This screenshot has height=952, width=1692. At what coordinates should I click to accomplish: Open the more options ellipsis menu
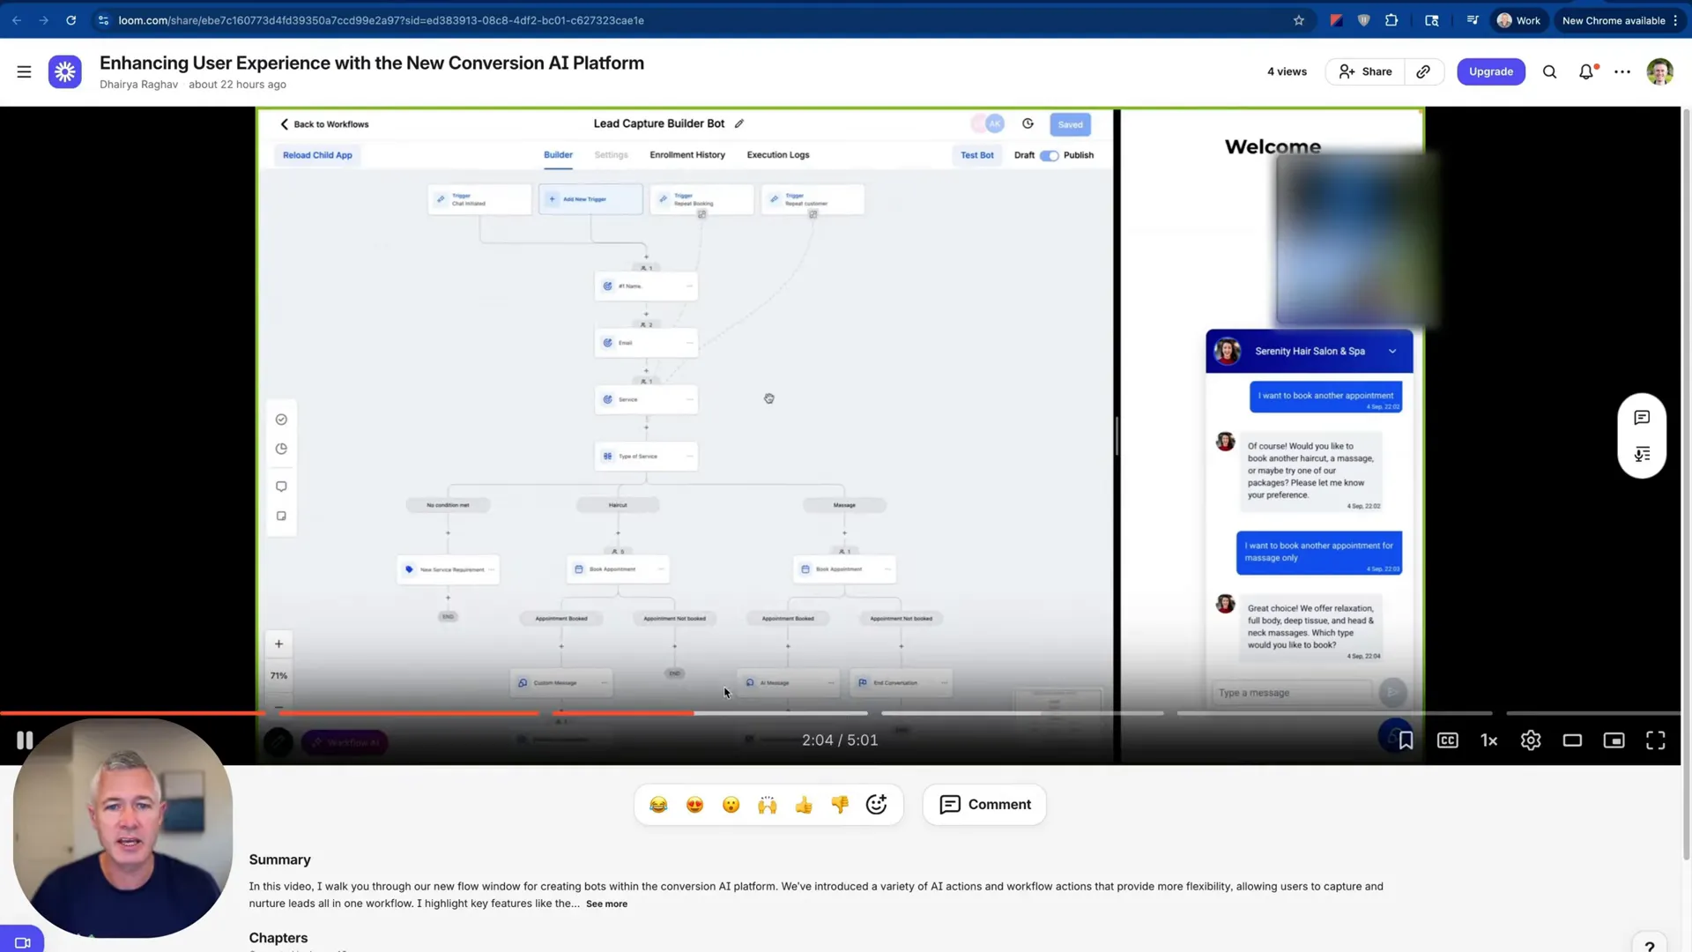click(1622, 71)
